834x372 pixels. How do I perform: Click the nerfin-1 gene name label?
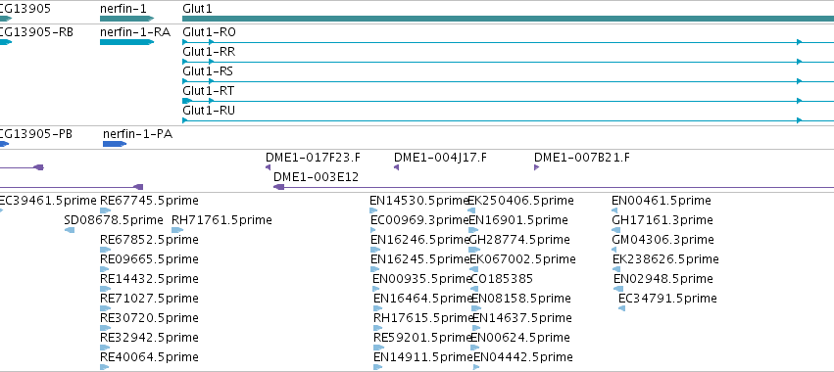click(123, 9)
